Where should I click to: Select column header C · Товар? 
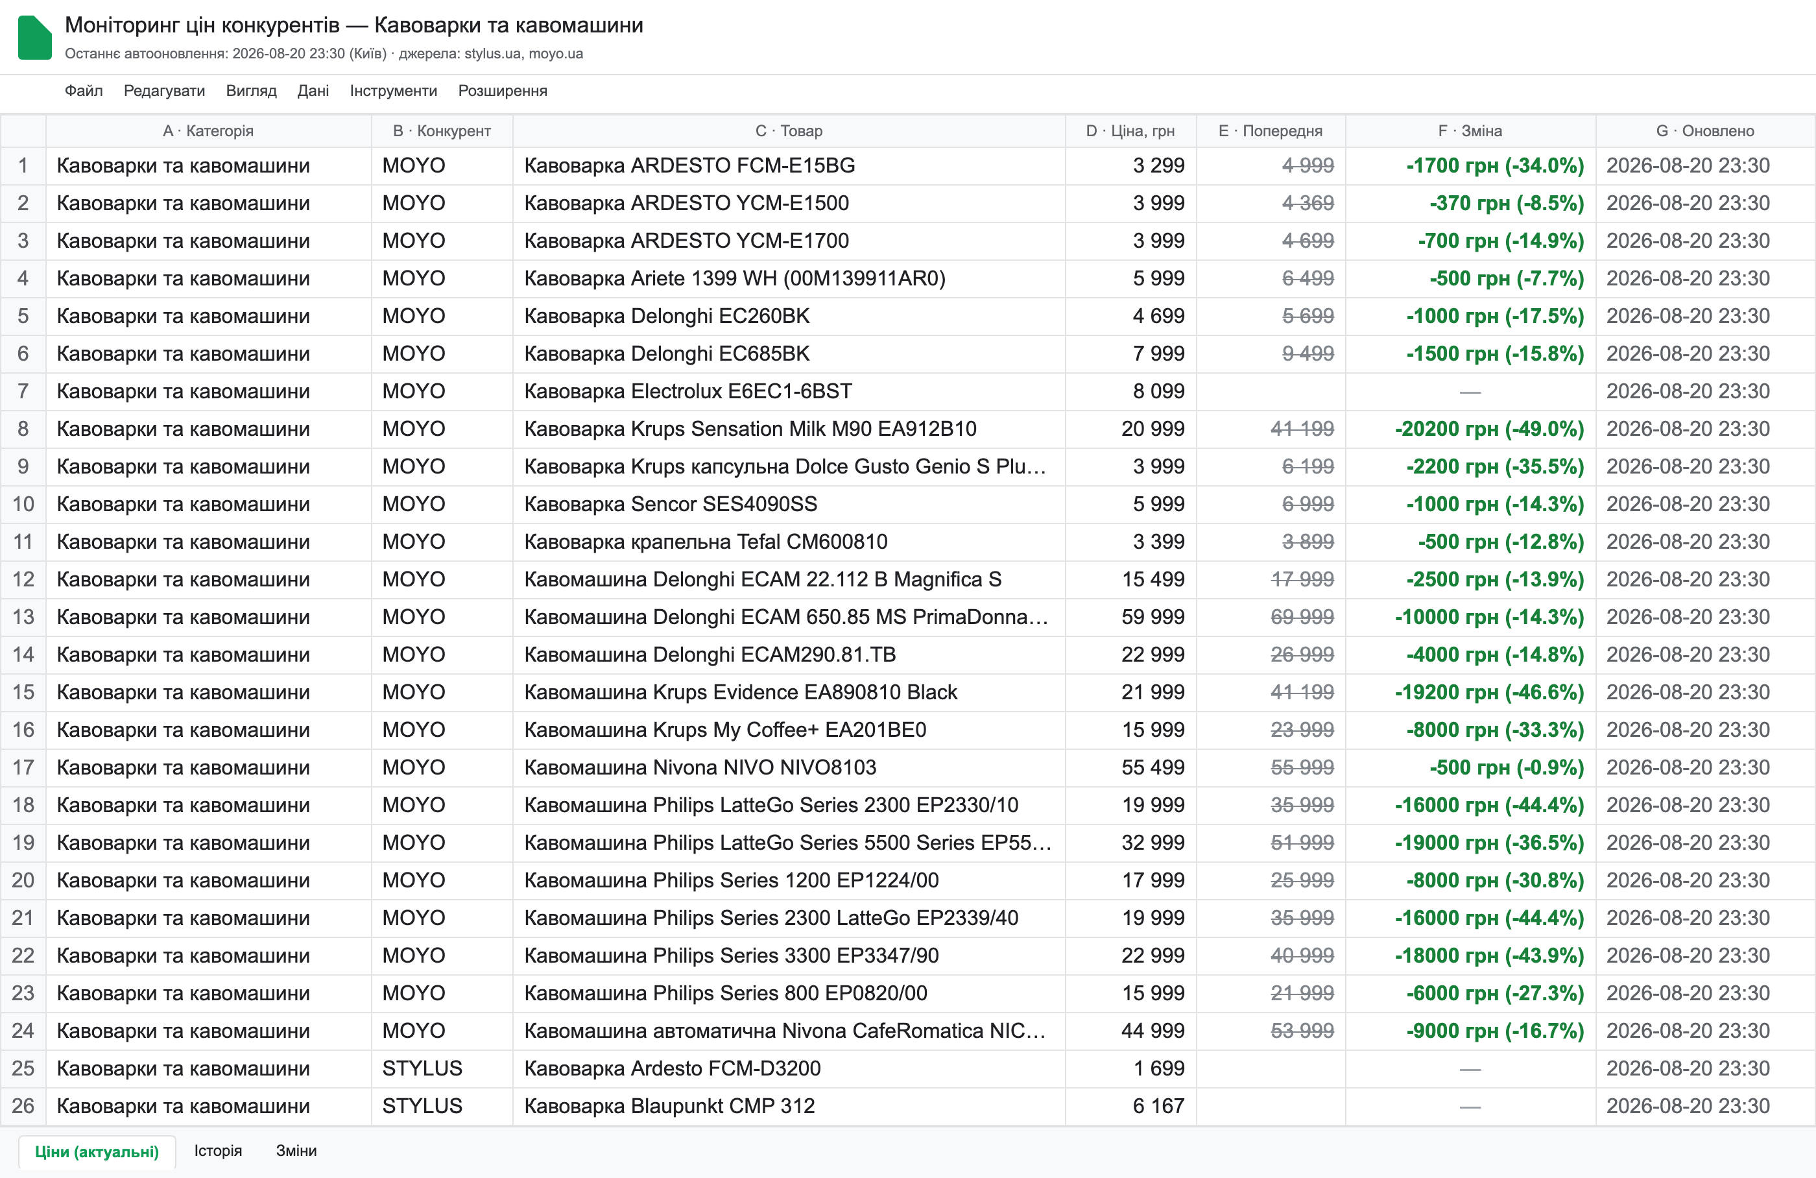tap(789, 130)
